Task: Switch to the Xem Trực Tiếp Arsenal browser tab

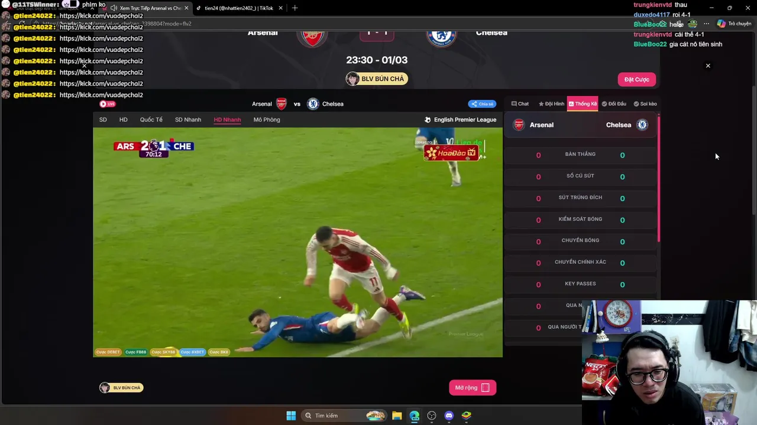Action: tap(149, 8)
